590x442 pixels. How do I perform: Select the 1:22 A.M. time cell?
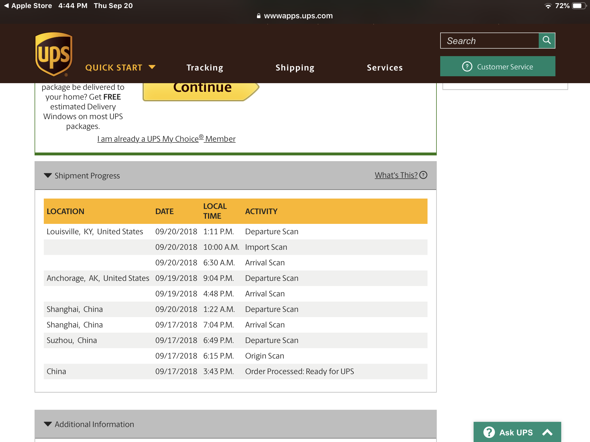(x=219, y=309)
